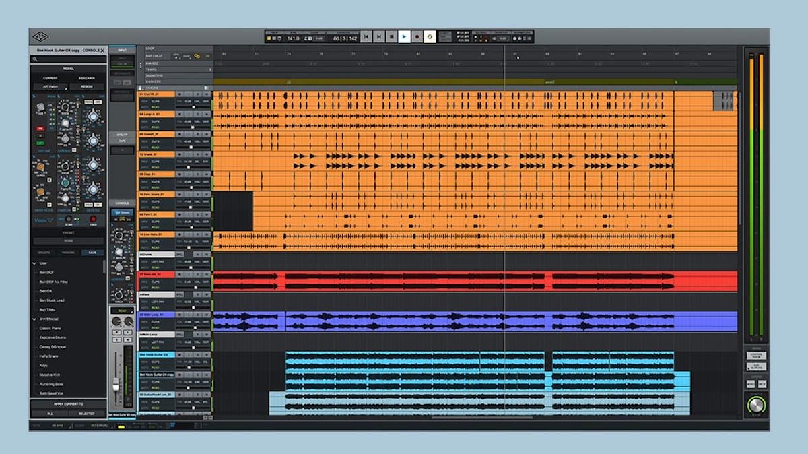Screen dimensions: 808x454
Task: Click the channel strip volume fader
Action: coord(116,385)
